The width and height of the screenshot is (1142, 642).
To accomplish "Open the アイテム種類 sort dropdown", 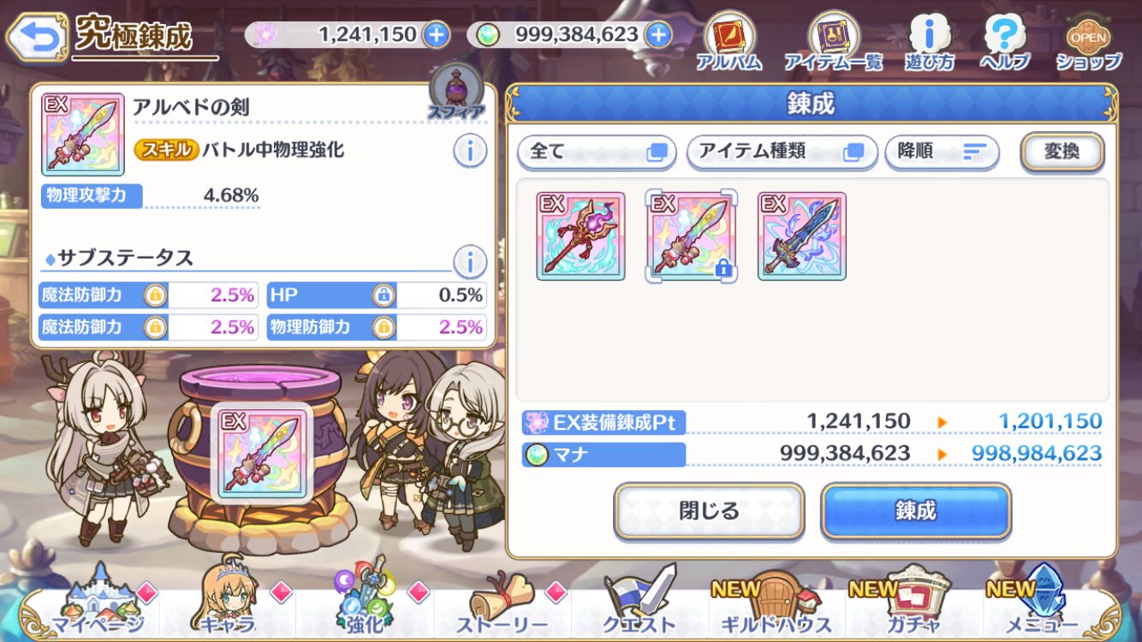I will pos(782,152).
